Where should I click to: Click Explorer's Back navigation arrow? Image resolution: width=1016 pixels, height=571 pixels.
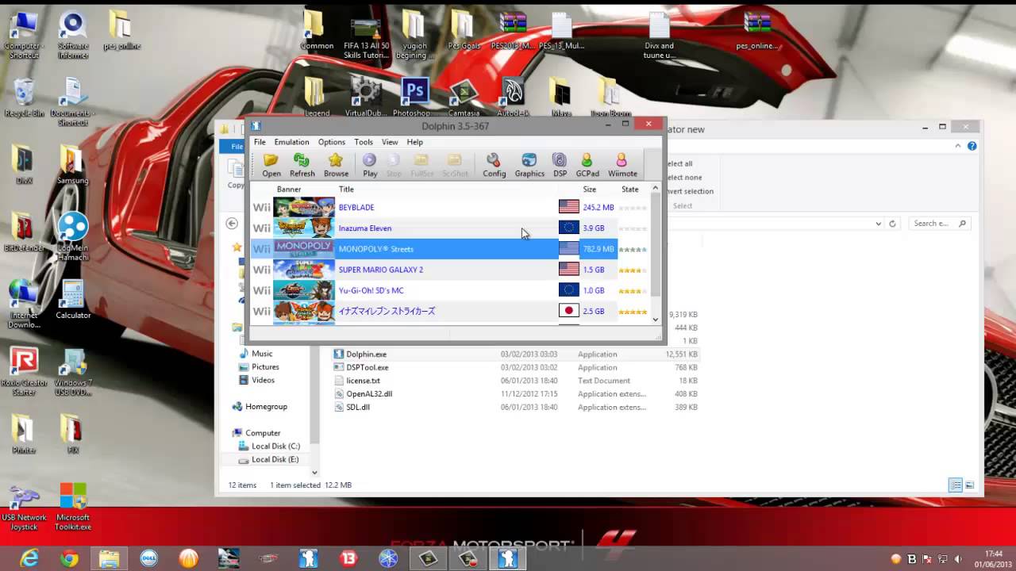pyautogui.click(x=232, y=224)
